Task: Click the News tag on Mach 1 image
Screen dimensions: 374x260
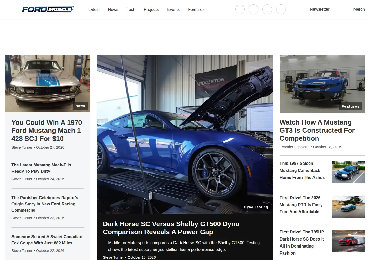Action: 80,106
